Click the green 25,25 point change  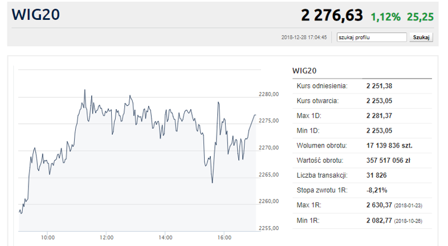(420, 17)
